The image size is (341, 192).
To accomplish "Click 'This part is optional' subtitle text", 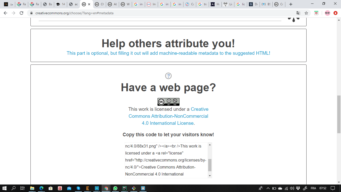I will [x=169, y=53].
